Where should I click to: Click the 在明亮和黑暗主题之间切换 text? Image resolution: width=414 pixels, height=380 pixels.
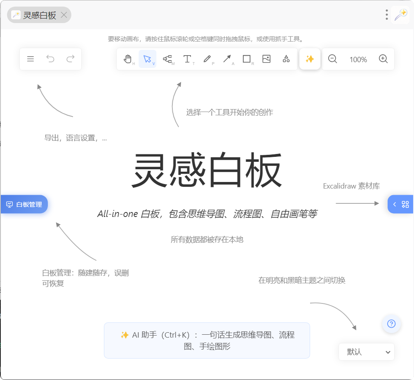(x=302, y=280)
